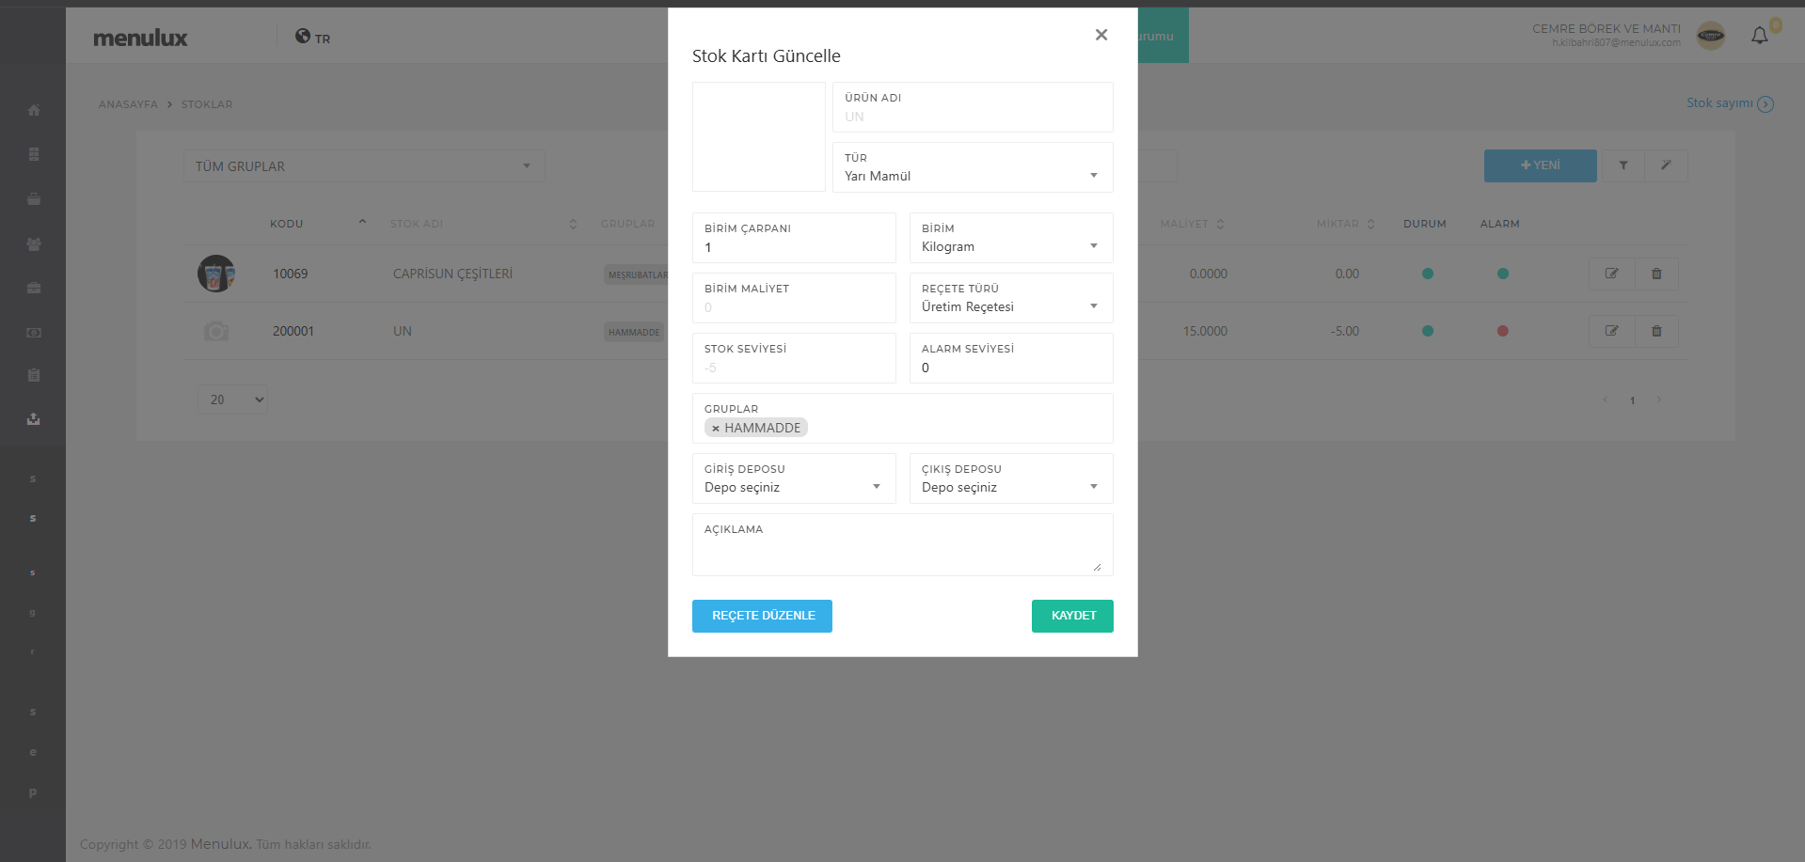This screenshot has width=1805, height=862.
Task: Click the Menulux footer link
Action: [x=220, y=844]
